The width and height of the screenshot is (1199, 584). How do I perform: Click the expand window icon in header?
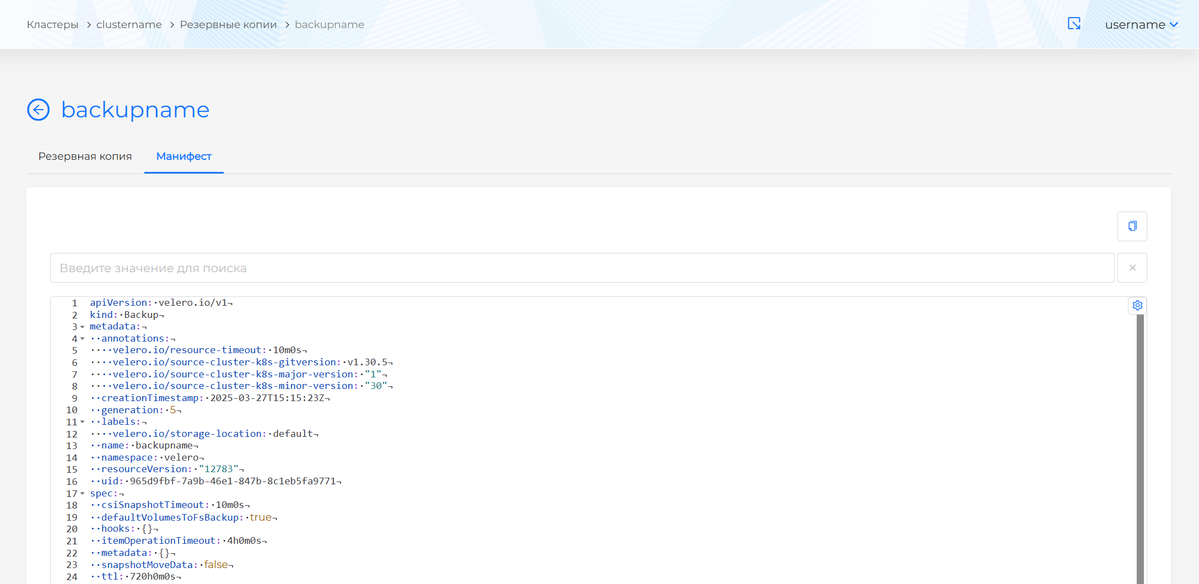click(x=1074, y=24)
